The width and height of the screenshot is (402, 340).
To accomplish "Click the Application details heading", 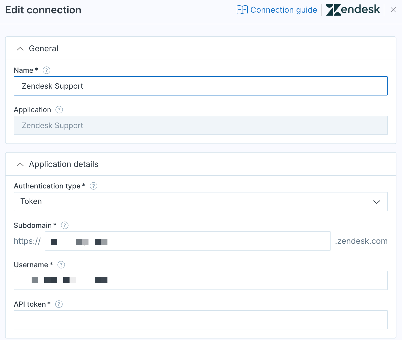I will coord(63,164).
